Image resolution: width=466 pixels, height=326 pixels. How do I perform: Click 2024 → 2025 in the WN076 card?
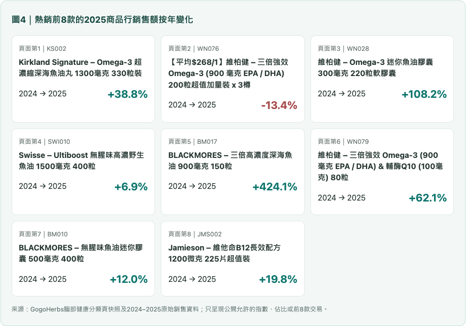(192, 105)
